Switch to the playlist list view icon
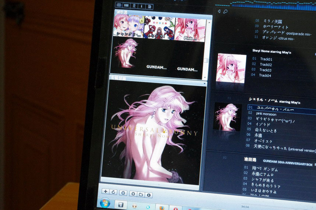The height and width of the screenshot is (210, 316). click(127, 5)
